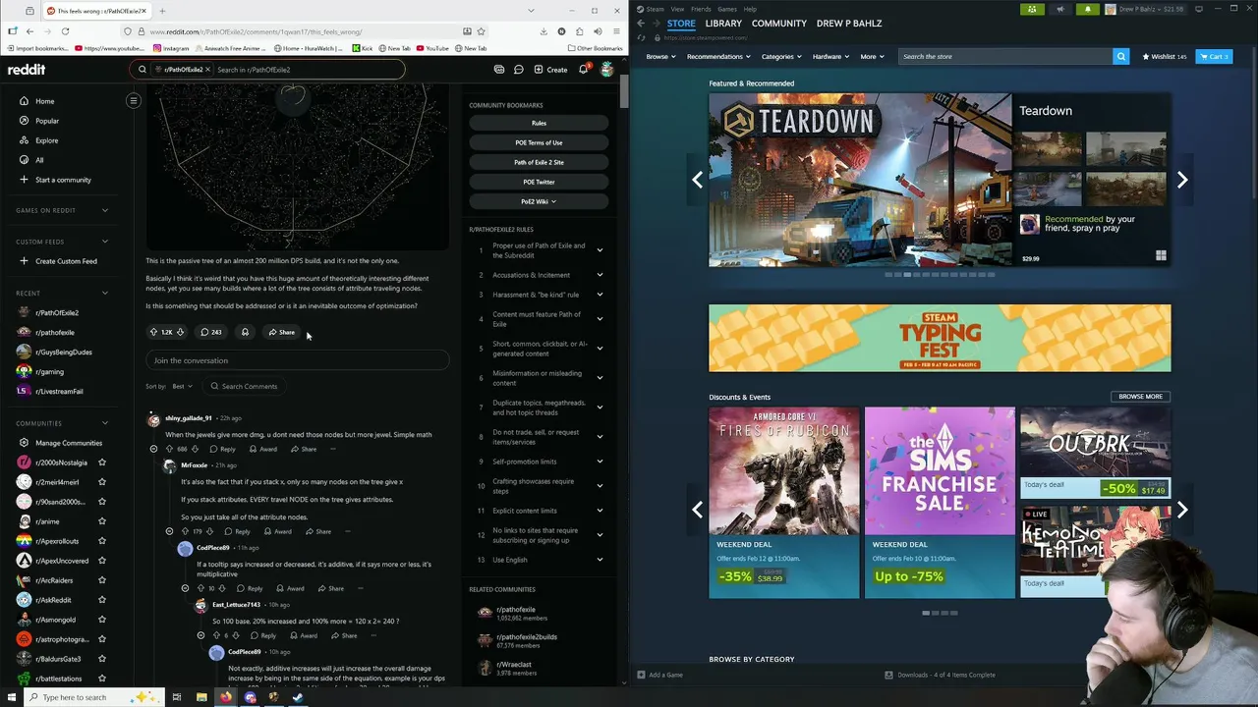Image resolution: width=1258 pixels, height=707 pixels.
Task: Favorite r/ApexUncovered community star
Action: (x=102, y=561)
